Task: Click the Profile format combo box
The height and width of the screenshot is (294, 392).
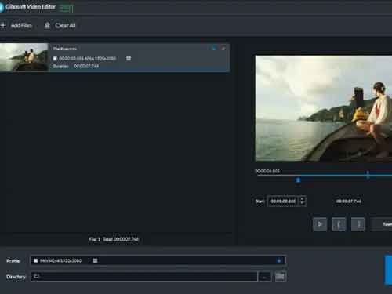Action: (158, 260)
